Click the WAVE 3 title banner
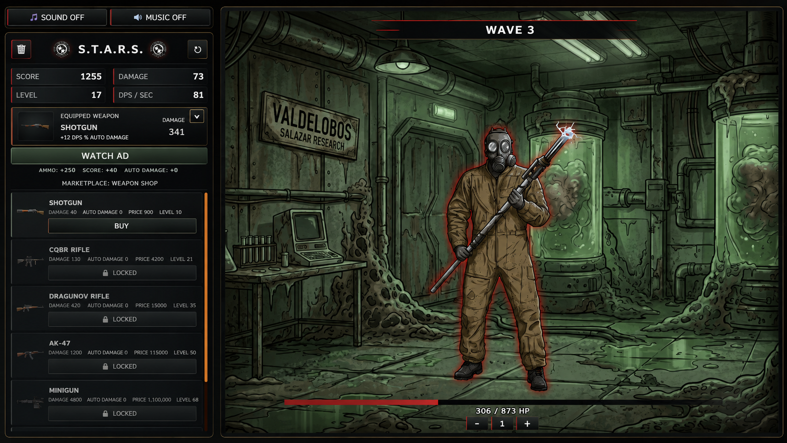 coord(510,30)
